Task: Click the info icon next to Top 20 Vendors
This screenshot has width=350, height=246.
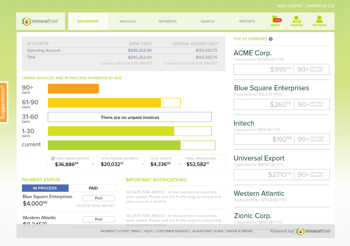Action: 271,39
